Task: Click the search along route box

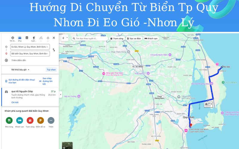Action: [x=90, y=38]
